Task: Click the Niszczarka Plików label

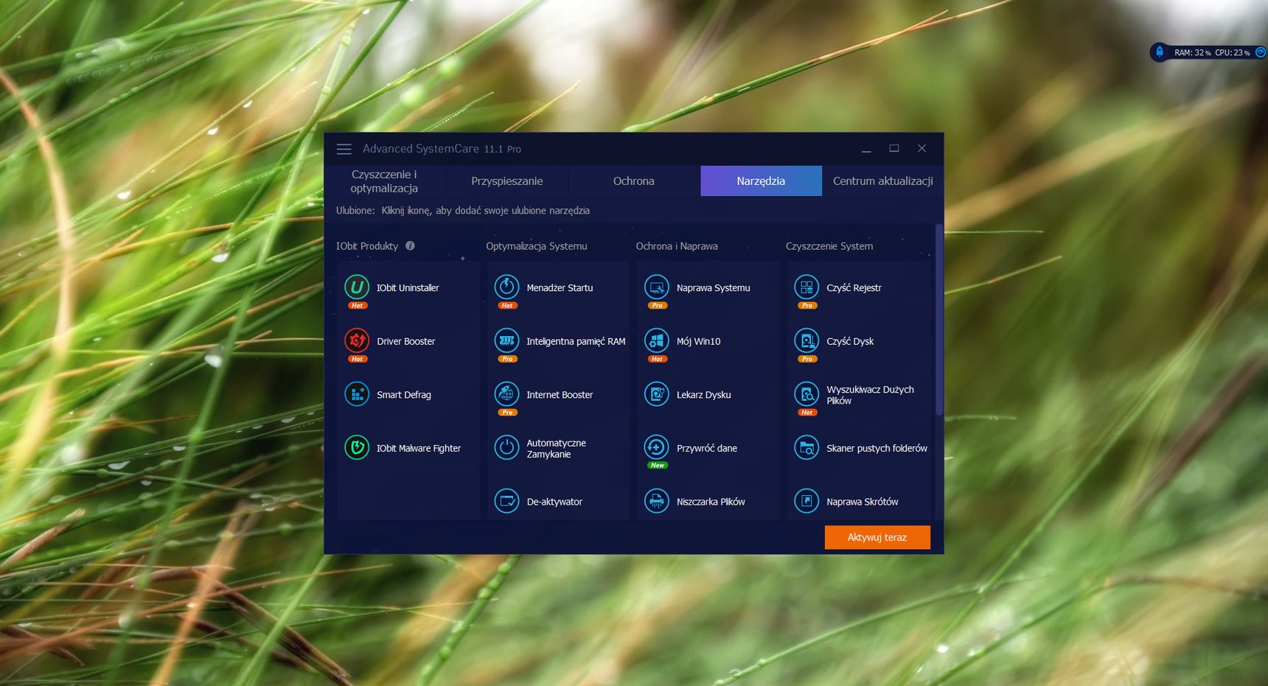Action: 711,502
